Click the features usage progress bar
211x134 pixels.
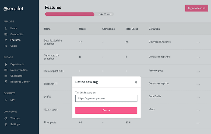point(71,14)
